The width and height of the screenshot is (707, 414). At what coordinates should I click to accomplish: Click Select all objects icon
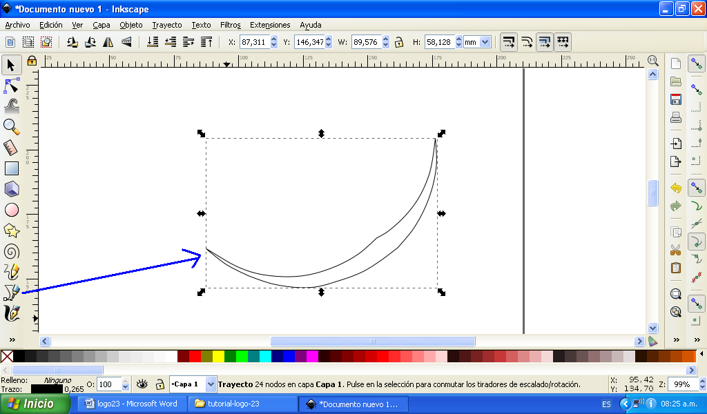[x=10, y=42]
